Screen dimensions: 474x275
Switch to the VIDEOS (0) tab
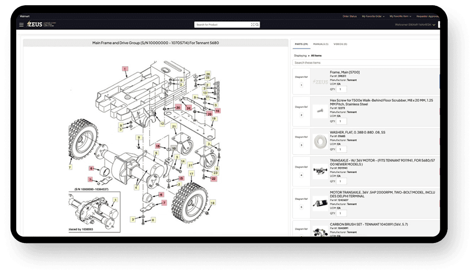340,44
